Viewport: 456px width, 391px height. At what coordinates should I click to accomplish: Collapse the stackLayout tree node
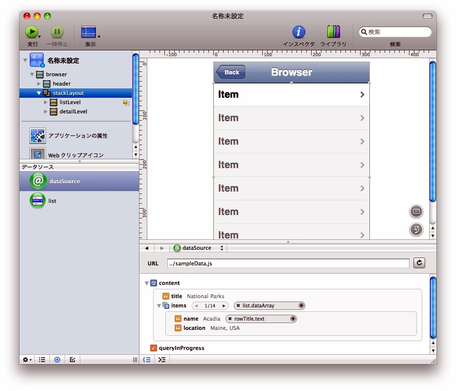[39, 93]
